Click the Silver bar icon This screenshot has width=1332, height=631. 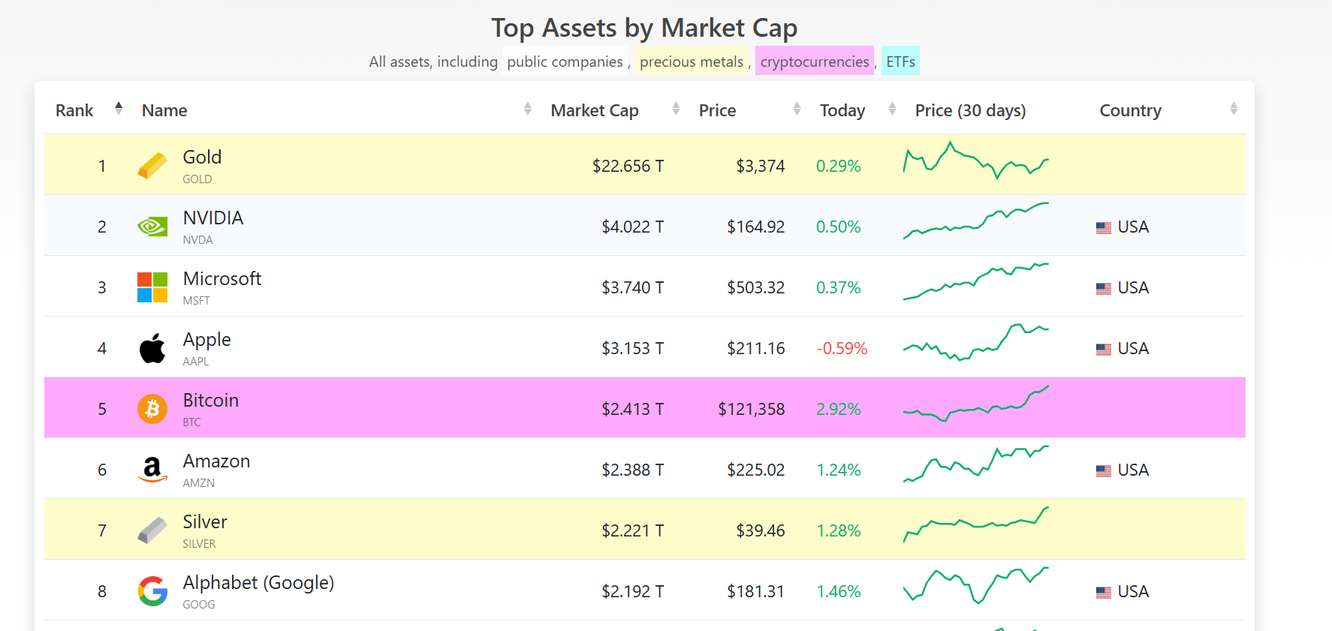(x=152, y=530)
